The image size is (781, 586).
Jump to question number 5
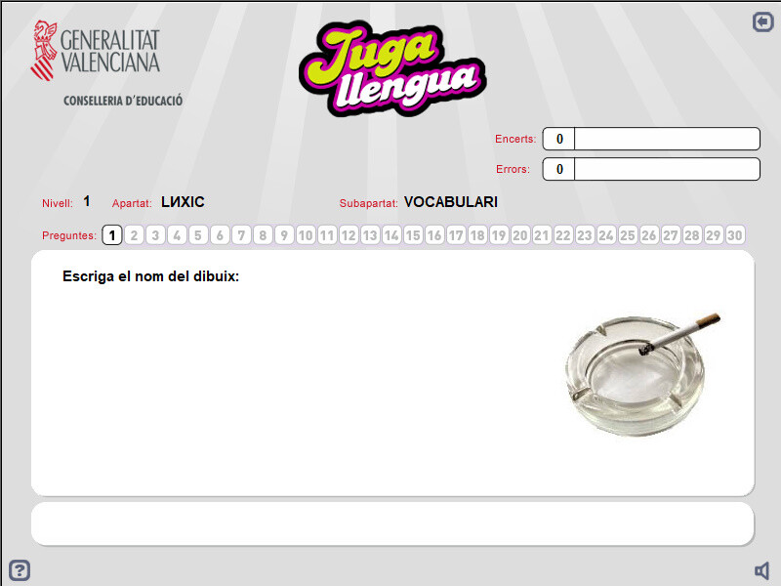(198, 235)
